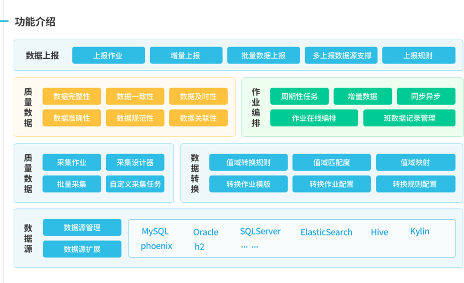Click the green 周期性任务 button

pyautogui.click(x=299, y=96)
